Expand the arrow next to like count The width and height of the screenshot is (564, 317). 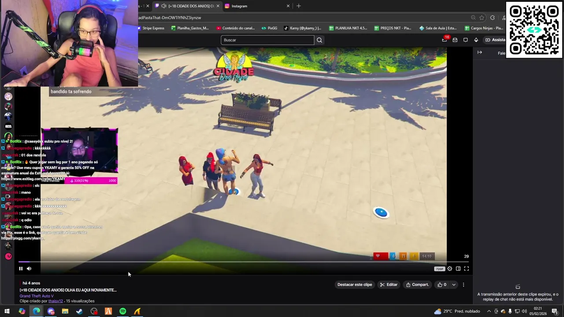click(x=454, y=285)
